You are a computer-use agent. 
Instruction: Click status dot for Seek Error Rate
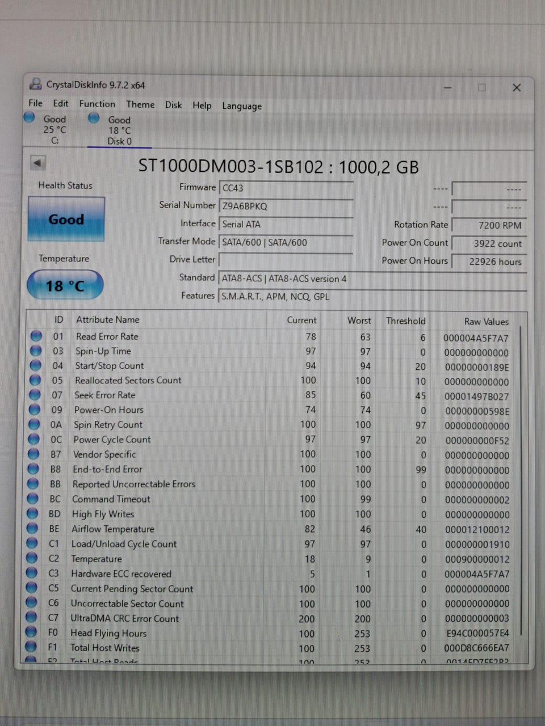click(35, 395)
